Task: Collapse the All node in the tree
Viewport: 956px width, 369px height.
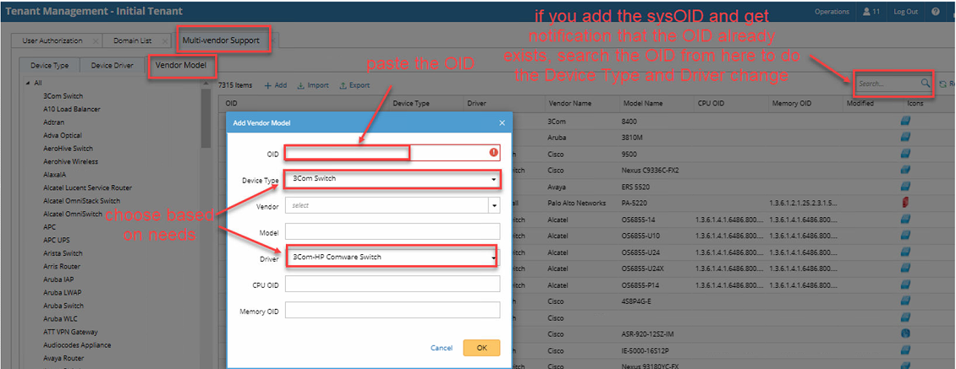Action: point(28,84)
